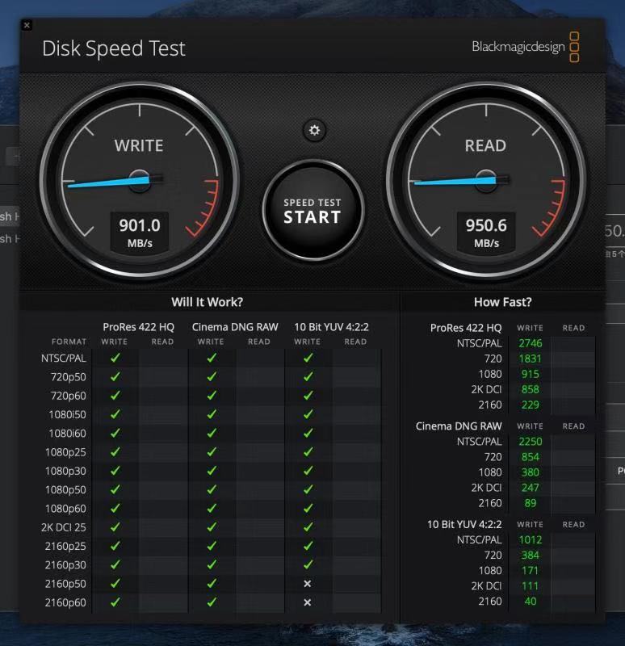Click the Cinema DNG RAW write checkmark for 1080p60
Image resolution: width=625 pixels, height=646 pixels.
(x=212, y=509)
